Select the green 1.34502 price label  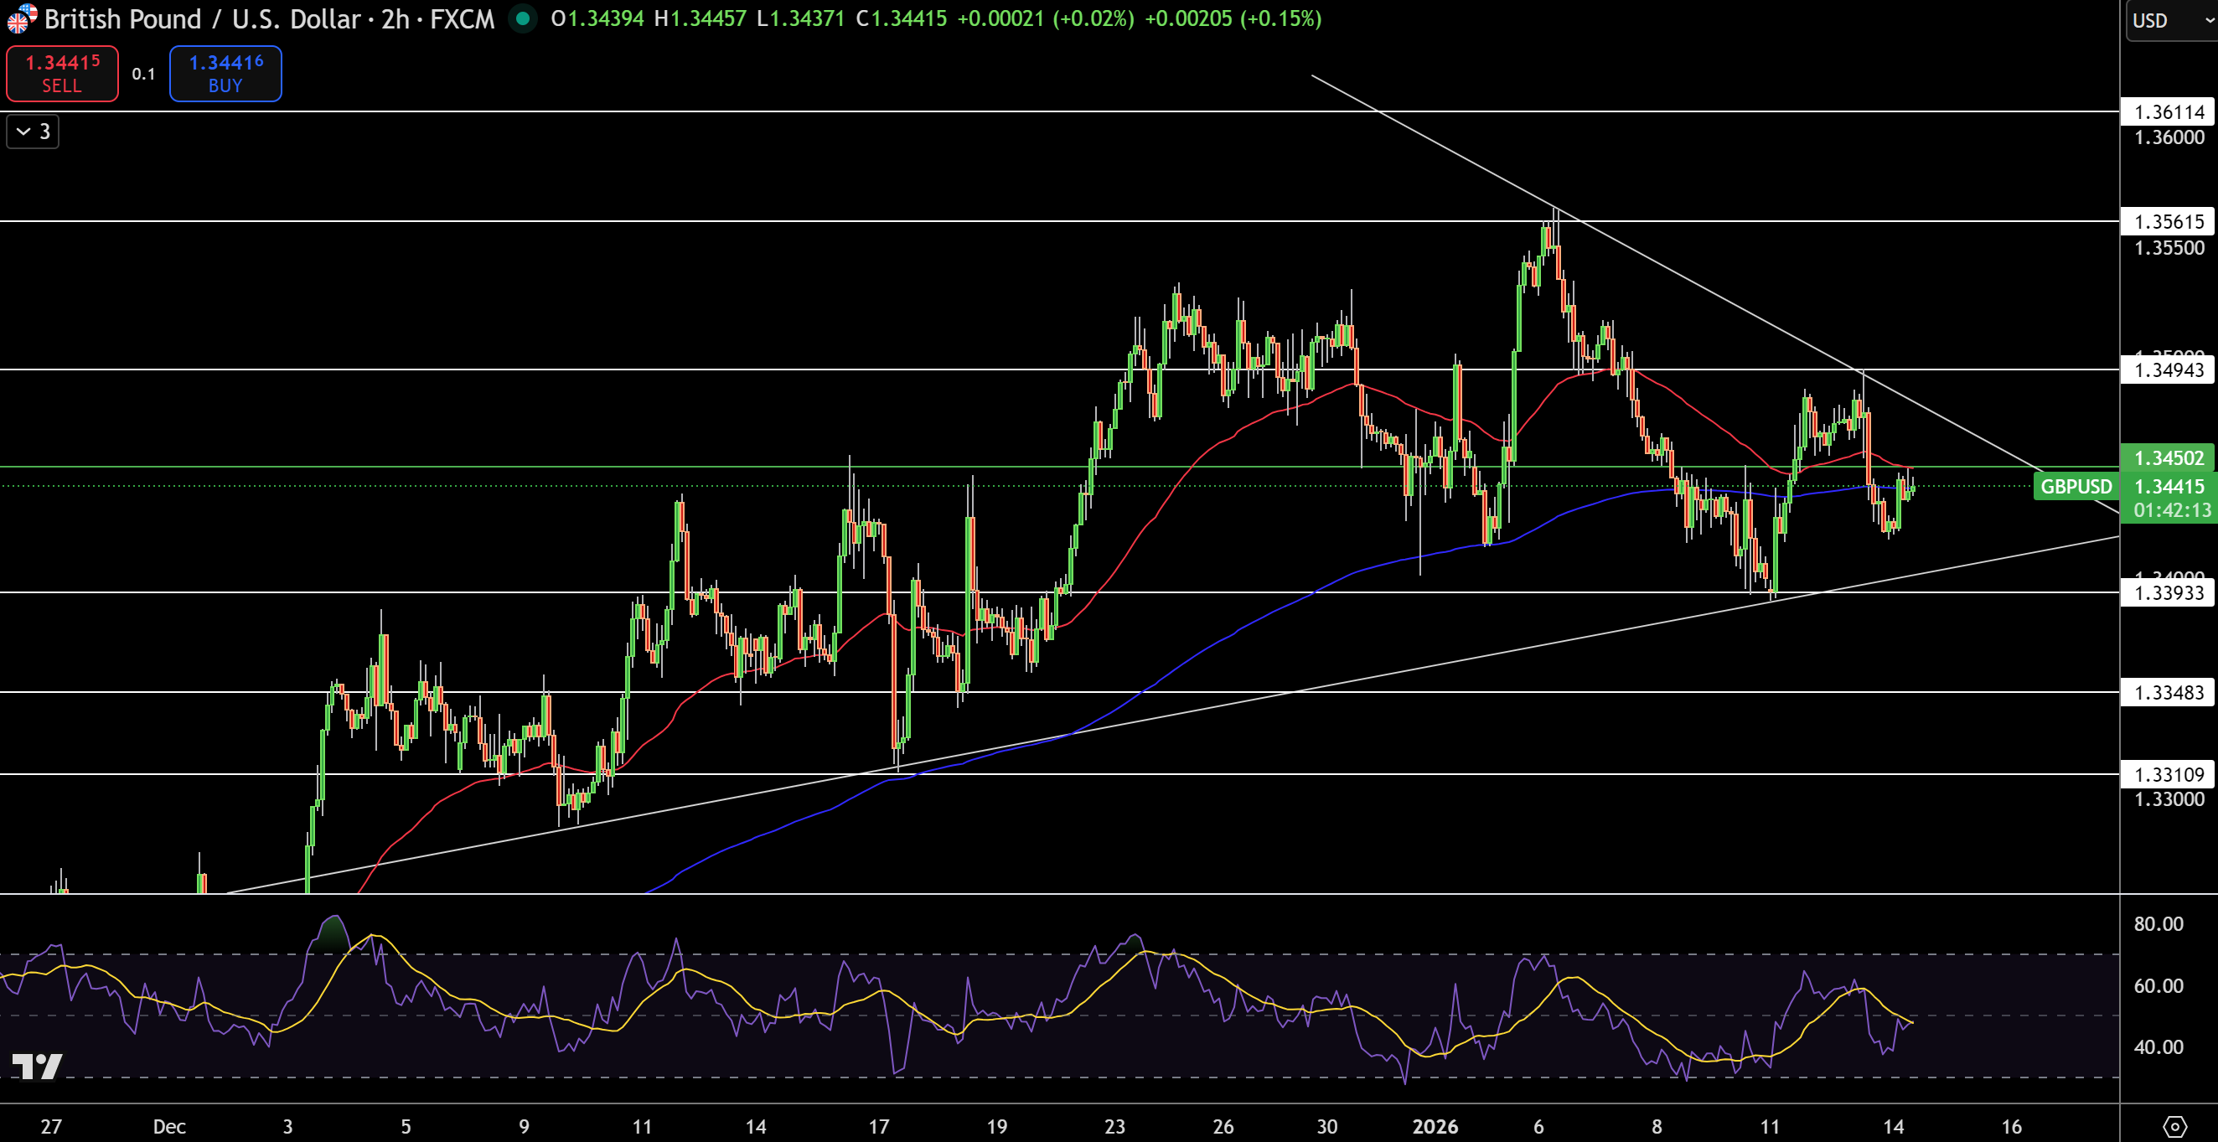(2167, 457)
